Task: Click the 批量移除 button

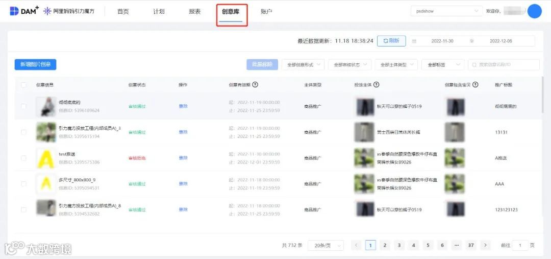Action: (262, 65)
